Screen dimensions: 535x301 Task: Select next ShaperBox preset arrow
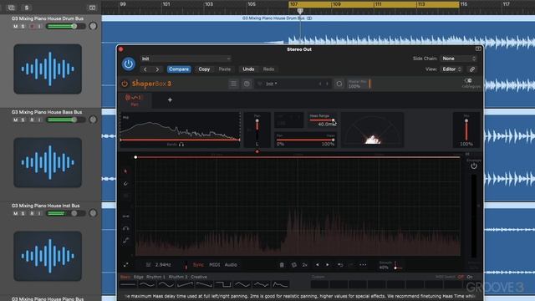point(327,84)
